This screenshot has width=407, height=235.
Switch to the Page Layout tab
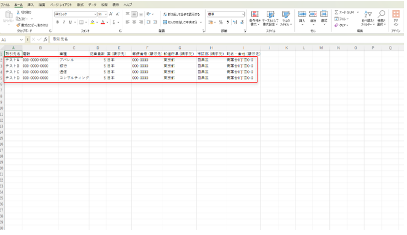[61, 5]
